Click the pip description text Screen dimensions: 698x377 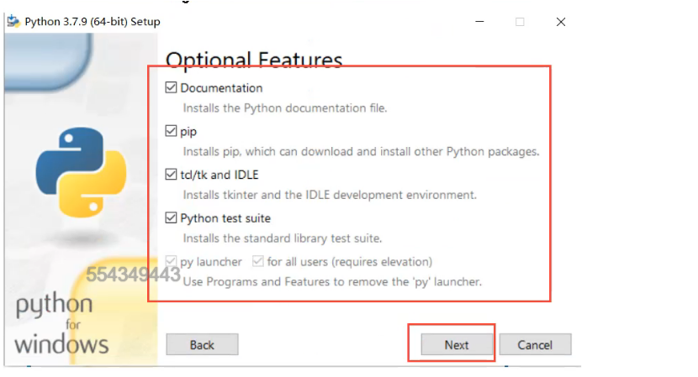click(x=361, y=152)
